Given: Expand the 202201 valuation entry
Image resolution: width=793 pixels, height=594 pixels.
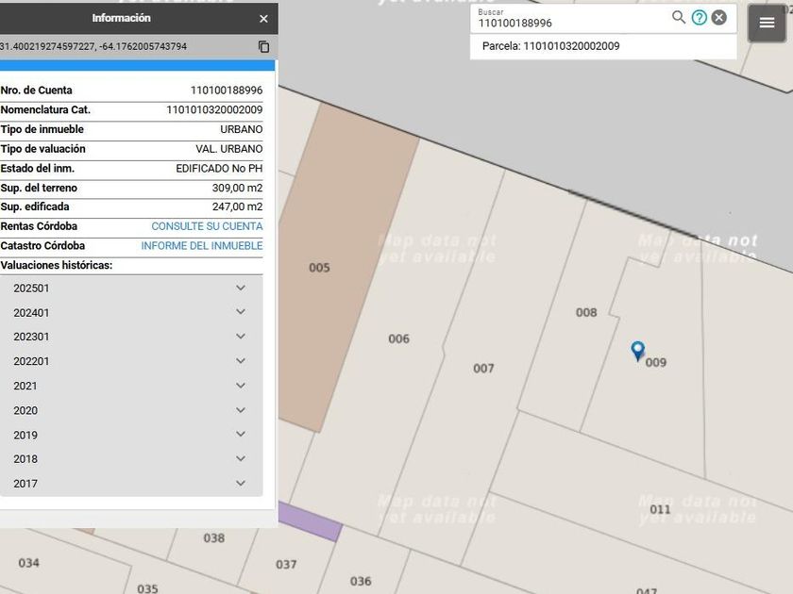Looking at the screenshot, I should [240, 361].
